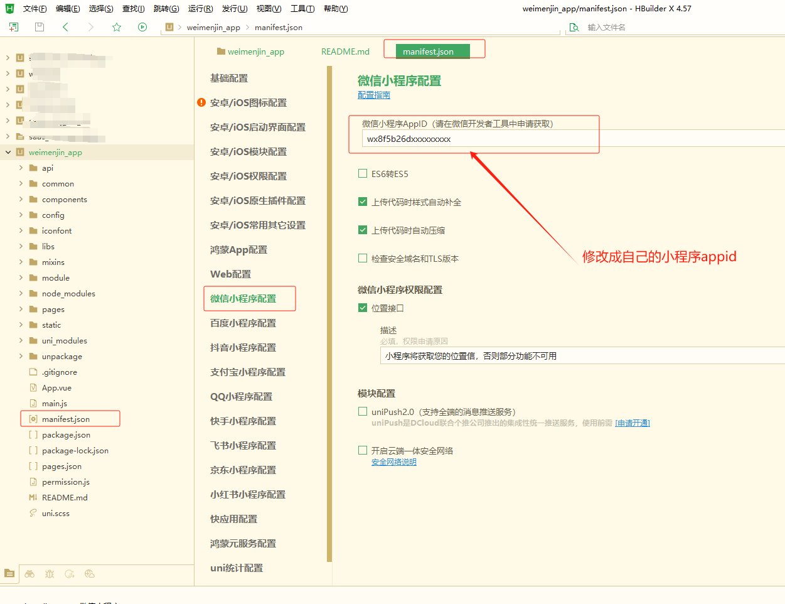Open the cloud globe panel icon at bottom
785x604 pixels.
(90, 573)
